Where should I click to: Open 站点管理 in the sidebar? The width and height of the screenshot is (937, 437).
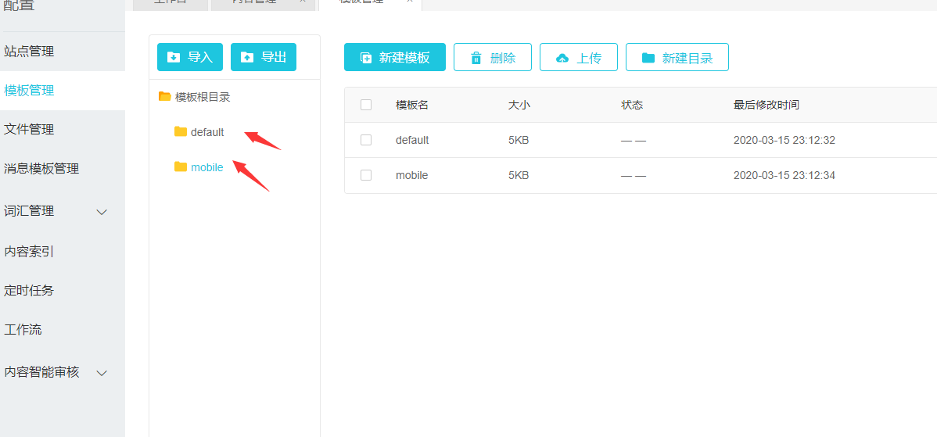(30, 52)
